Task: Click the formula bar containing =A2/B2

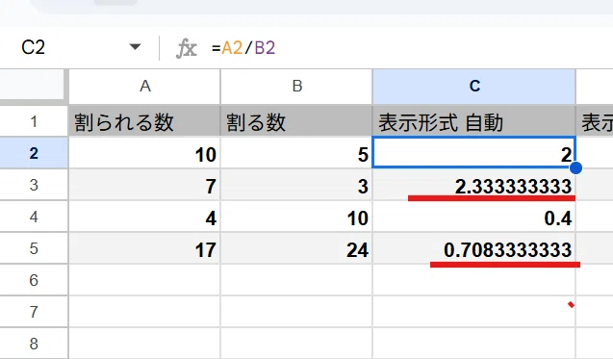Action: tap(411, 48)
